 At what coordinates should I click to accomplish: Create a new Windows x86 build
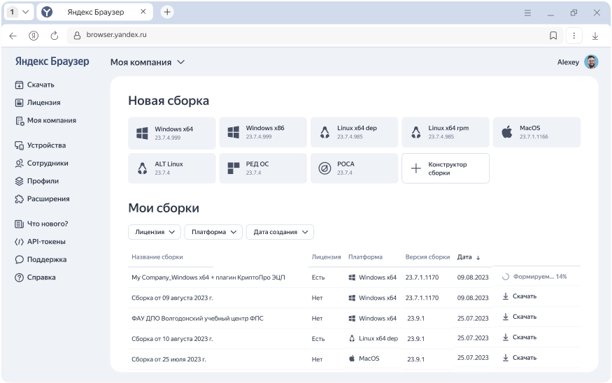coord(263,132)
